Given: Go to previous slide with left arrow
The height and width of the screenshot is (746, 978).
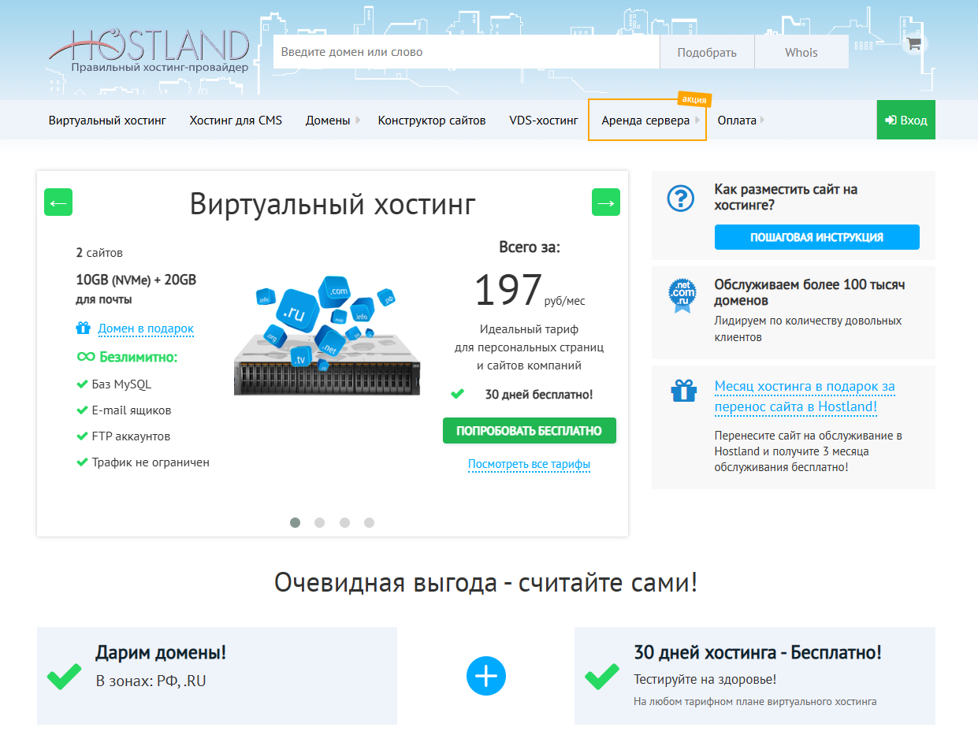Looking at the screenshot, I should click(58, 202).
